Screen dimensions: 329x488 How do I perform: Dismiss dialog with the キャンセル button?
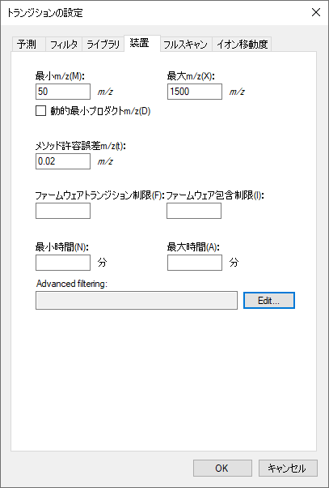pos(288,468)
